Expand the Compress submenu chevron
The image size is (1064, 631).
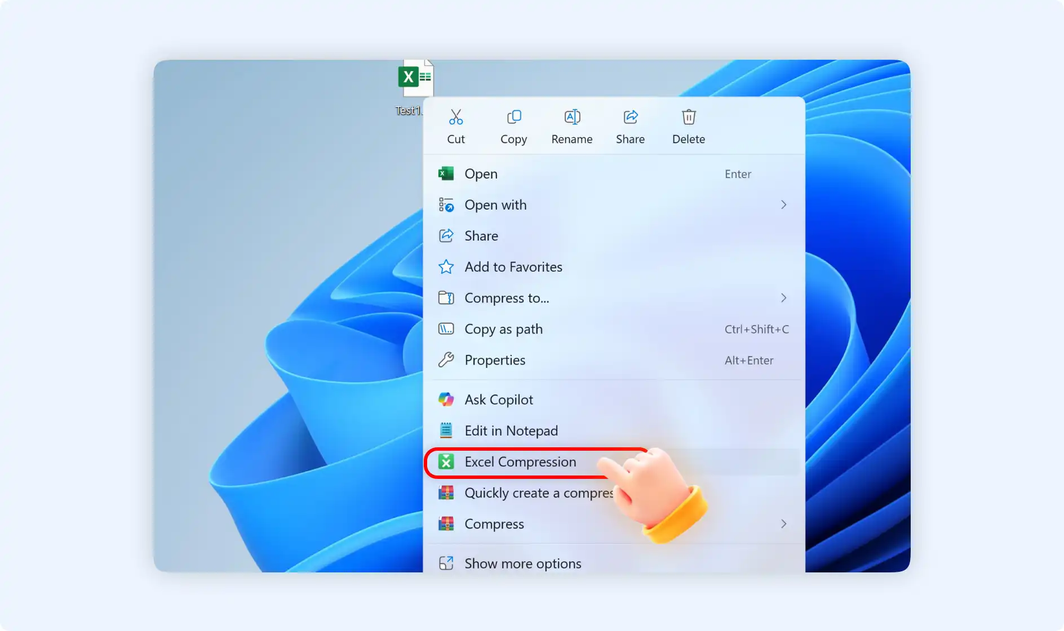point(783,523)
